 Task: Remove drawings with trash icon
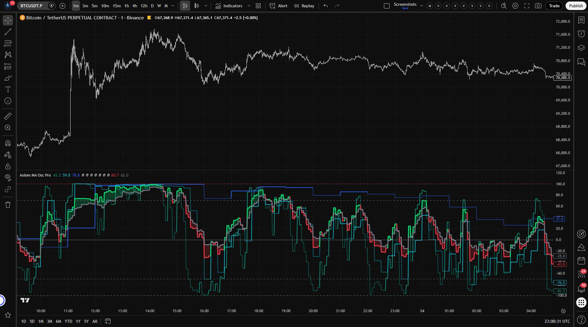tap(8, 205)
